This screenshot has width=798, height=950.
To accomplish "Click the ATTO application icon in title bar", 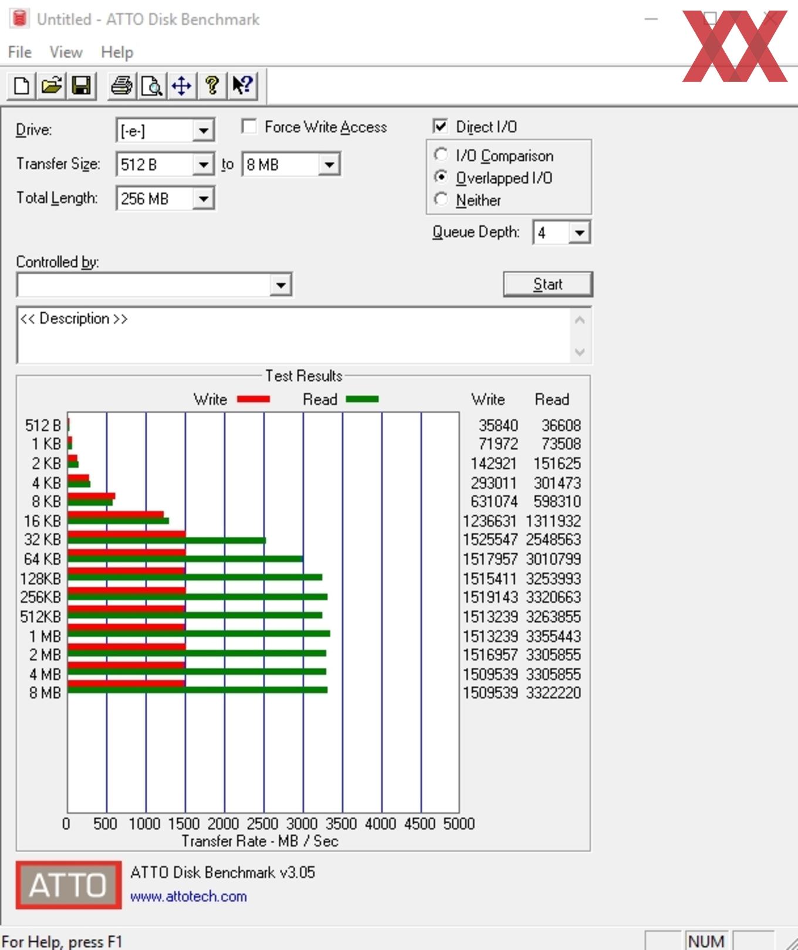I will click(x=19, y=19).
